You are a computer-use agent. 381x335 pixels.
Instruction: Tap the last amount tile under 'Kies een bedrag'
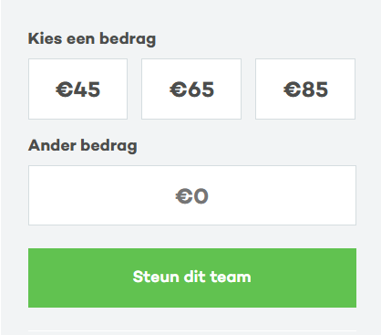pos(305,89)
